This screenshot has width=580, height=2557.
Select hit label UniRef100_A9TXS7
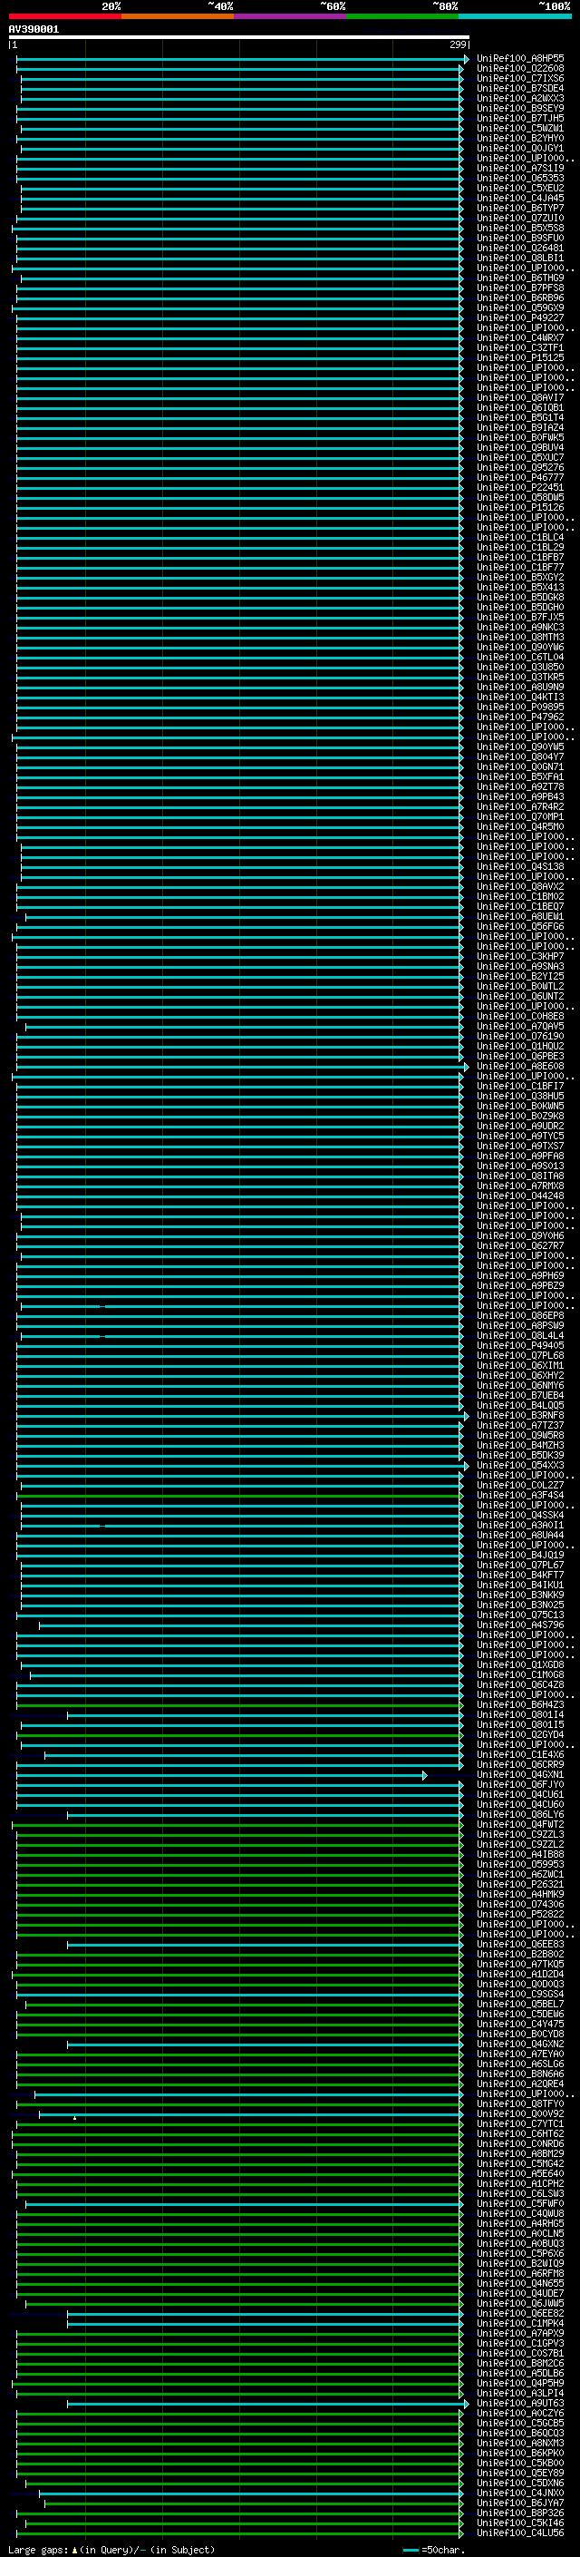coord(520,1146)
